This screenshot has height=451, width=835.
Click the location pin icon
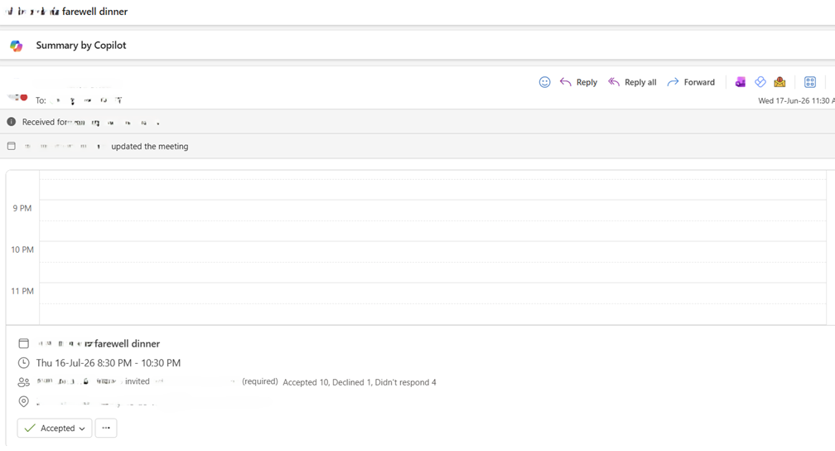pos(23,401)
